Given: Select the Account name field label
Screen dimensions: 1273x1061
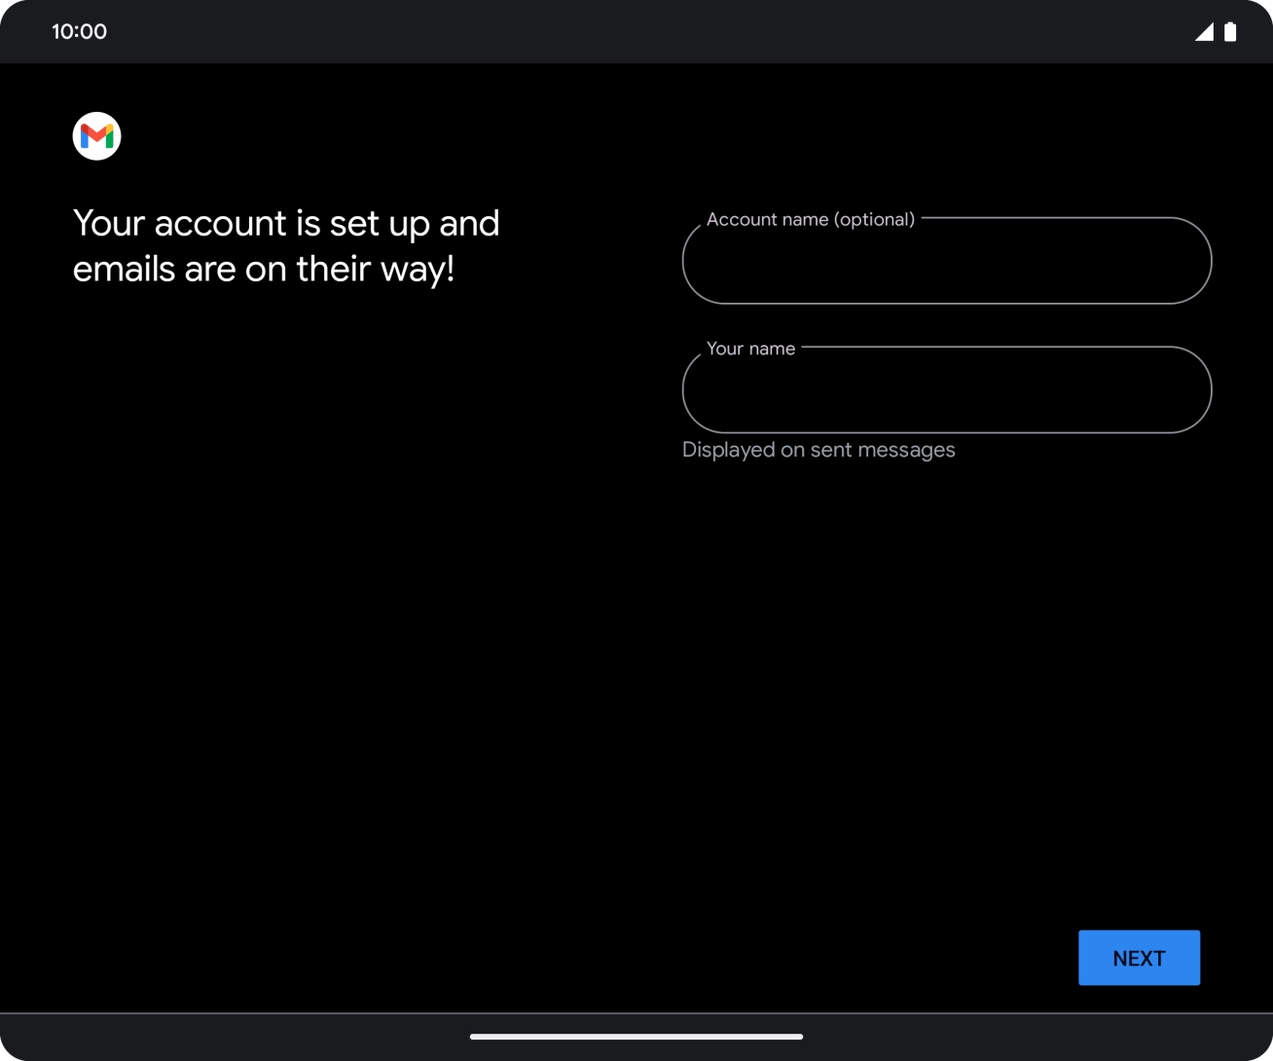Looking at the screenshot, I should tap(809, 219).
